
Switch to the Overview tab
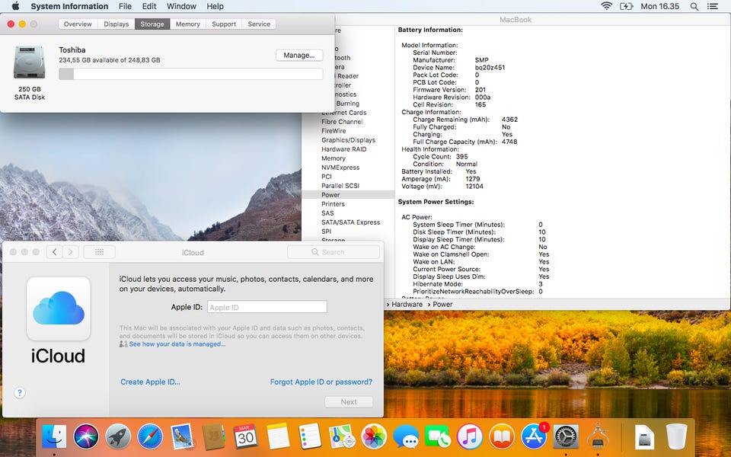[78, 24]
